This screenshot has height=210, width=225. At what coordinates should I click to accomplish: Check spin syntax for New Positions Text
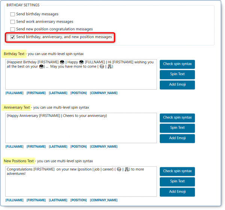177,171
